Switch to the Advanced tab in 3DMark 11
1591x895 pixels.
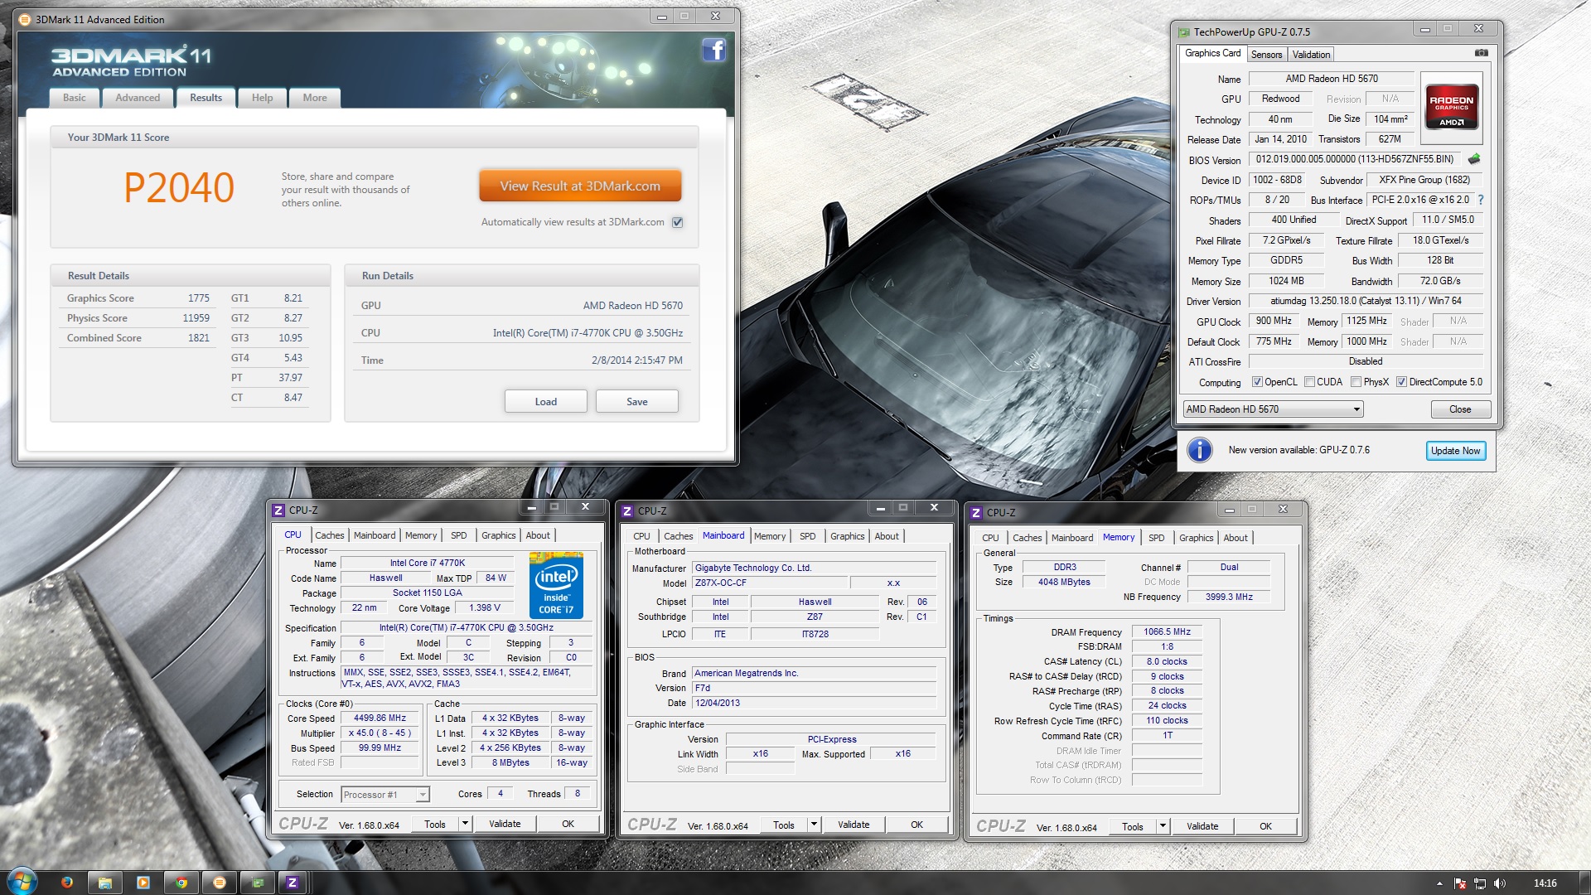coord(138,98)
